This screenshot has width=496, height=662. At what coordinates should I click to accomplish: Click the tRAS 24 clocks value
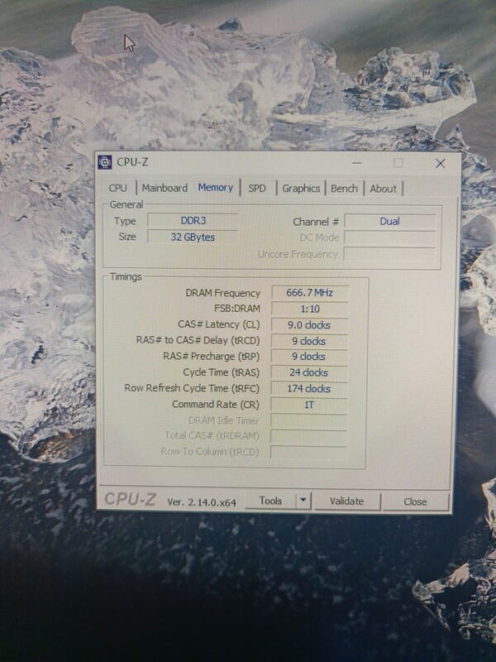tap(308, 372)
